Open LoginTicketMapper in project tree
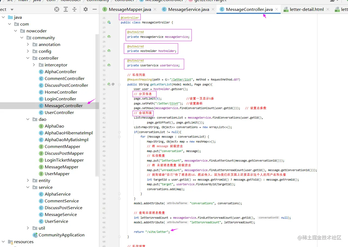 coord(64,160)
